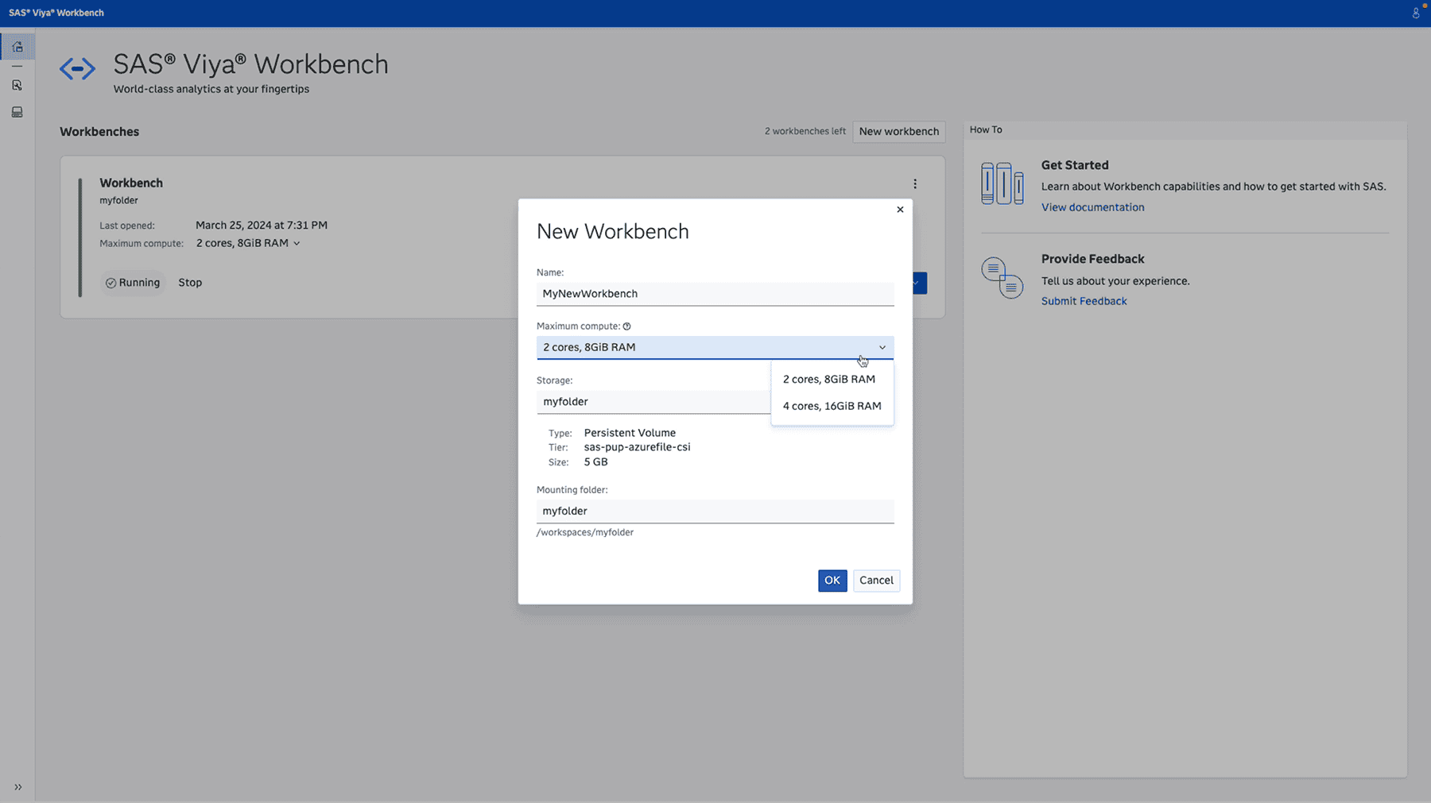The width and height of the screenshot is (1431, 803).
Task: Open the How To panel section
Action: pos(986,129)
